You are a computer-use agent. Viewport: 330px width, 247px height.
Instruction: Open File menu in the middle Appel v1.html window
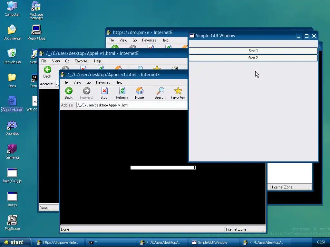coord(44,61)
